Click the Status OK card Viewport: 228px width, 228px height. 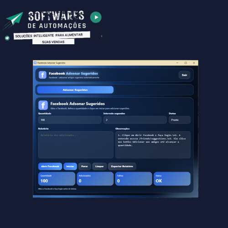172,179
